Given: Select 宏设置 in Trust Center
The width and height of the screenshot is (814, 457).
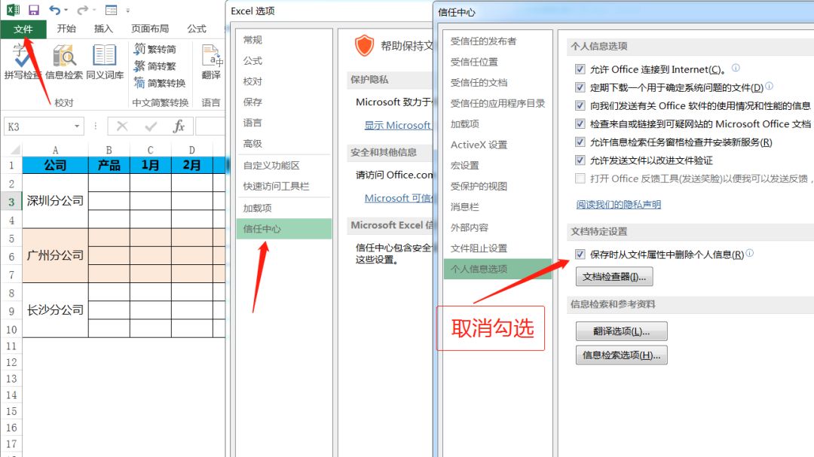Looking at the screenshot, I should (x=498, y=166).
